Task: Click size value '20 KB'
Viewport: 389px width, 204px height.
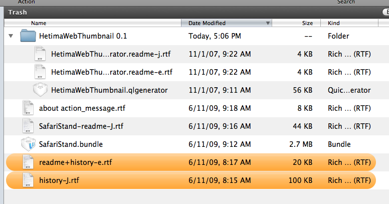Action: pos(303,162)
